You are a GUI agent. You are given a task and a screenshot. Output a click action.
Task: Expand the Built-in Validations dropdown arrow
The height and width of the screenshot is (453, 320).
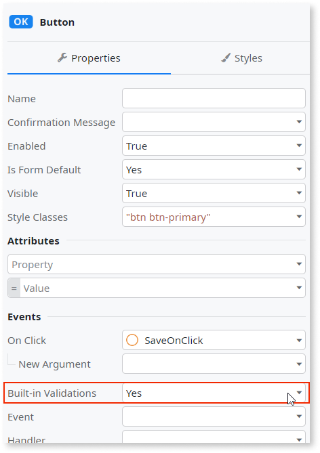(x=299, y=393)
